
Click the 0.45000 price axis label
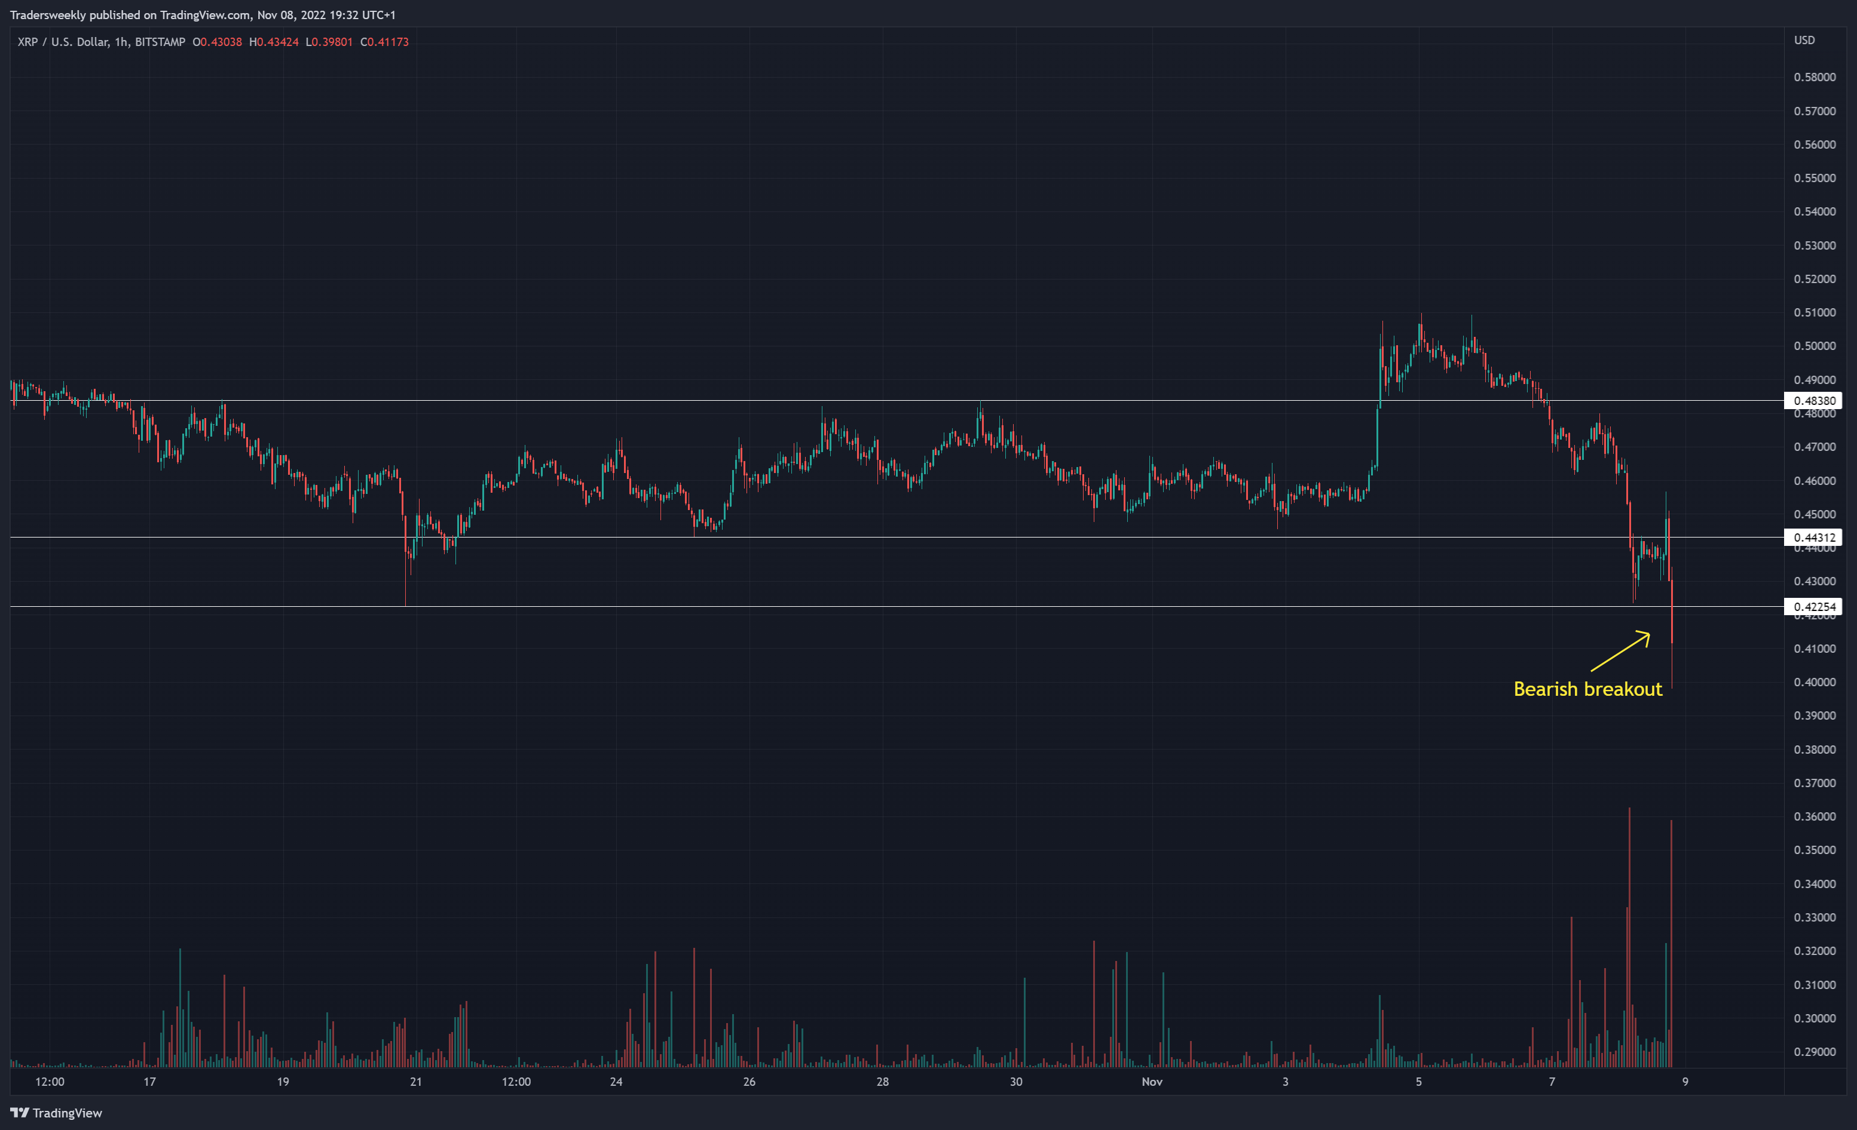pos(1814,514)
